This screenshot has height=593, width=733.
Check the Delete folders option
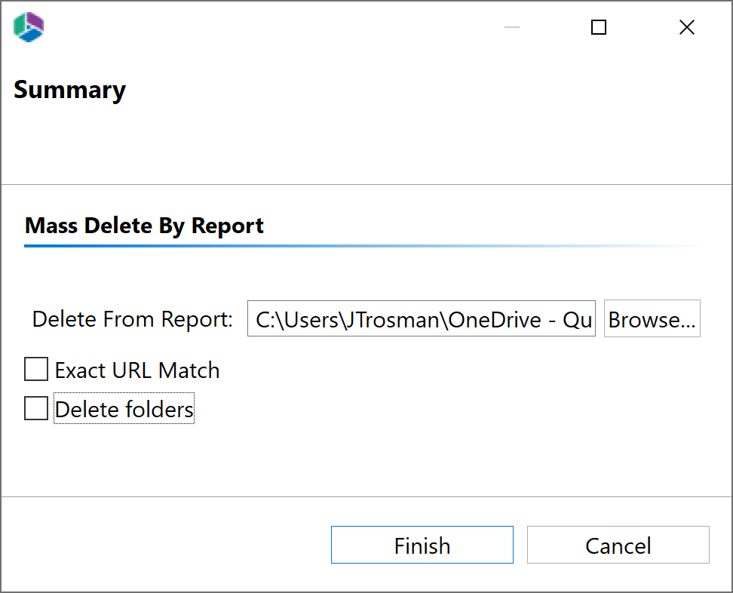(x=35, y=408)
